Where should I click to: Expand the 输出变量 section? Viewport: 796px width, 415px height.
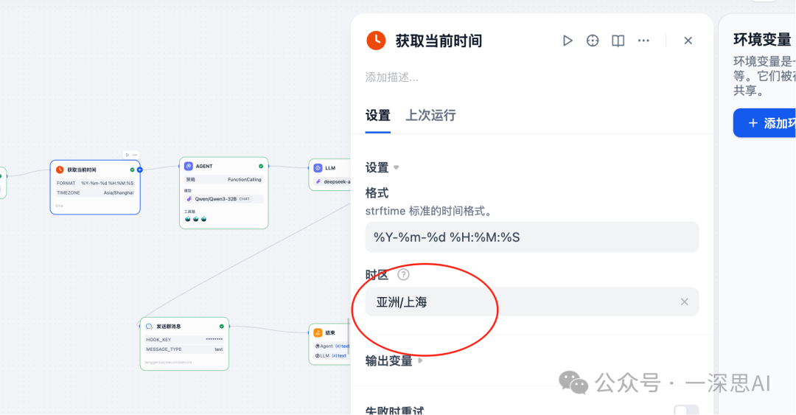(x=420, y=360)
